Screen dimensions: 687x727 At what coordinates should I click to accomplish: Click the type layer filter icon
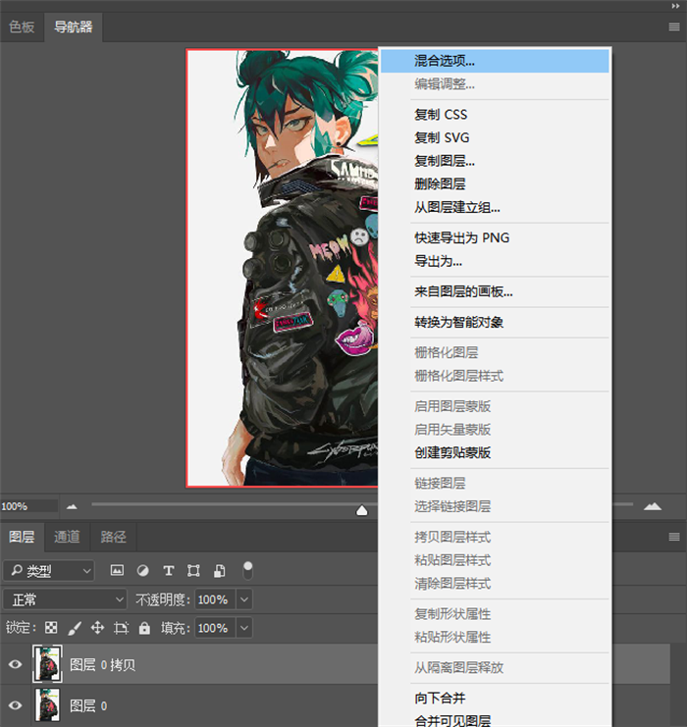click(169, 570)
